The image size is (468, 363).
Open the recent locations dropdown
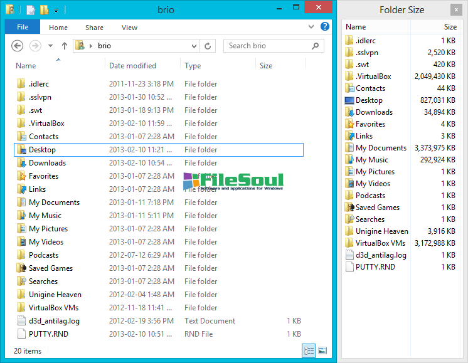(x=49, y=46)
